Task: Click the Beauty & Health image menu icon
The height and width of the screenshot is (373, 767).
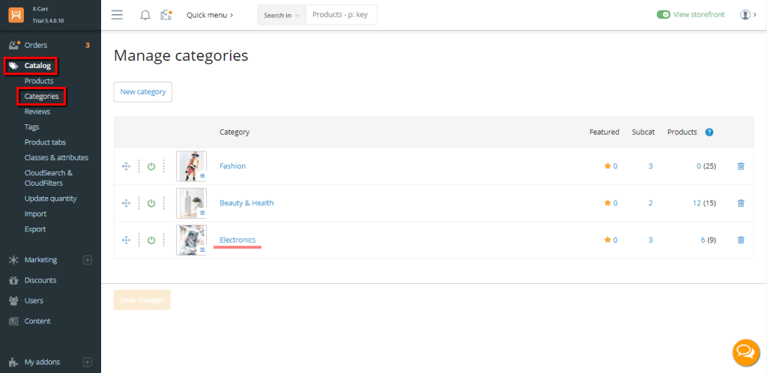Action: pyautogui.click(x=202, y=213)
